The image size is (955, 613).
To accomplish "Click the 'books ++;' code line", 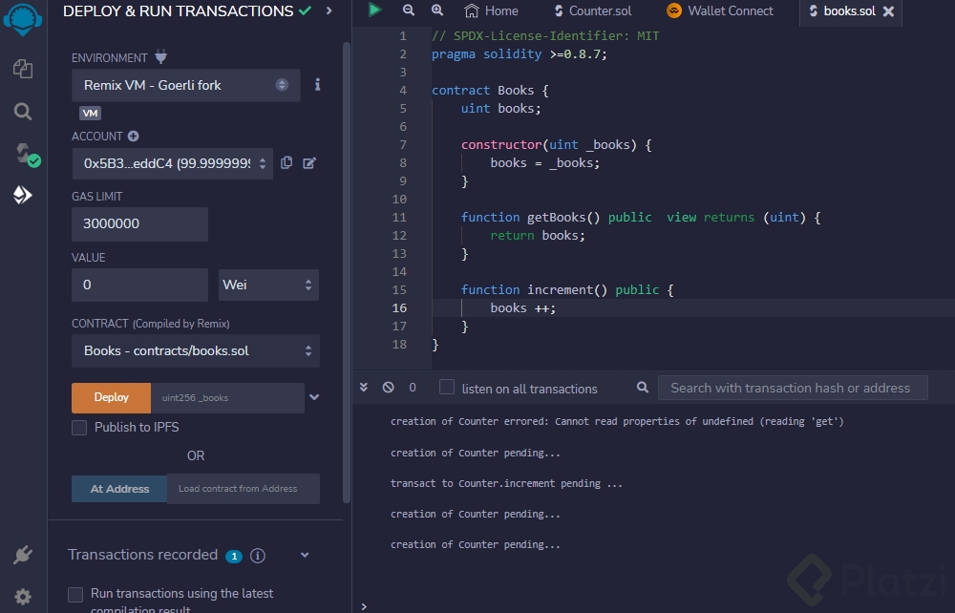I will tap(523, 308).
